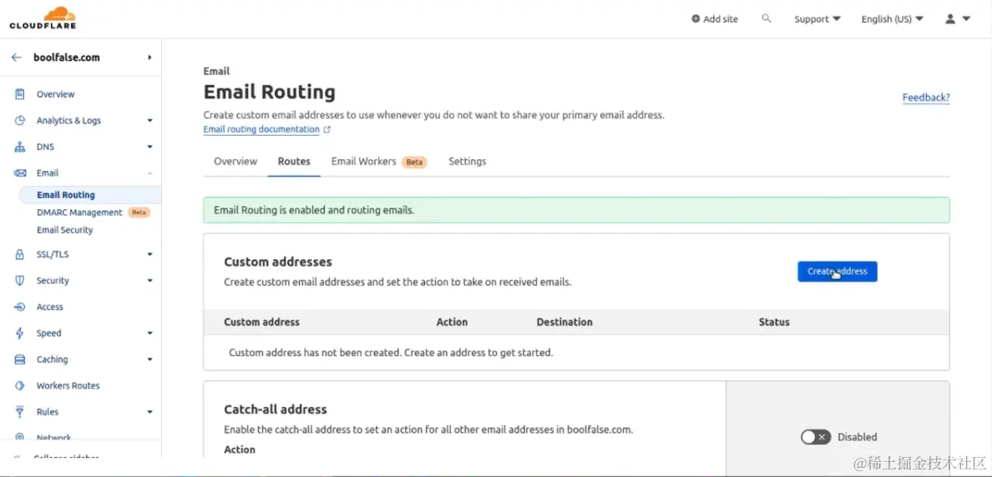Click the Create address button
This screenshot has width=992, height=477.
tap(837, 272)
